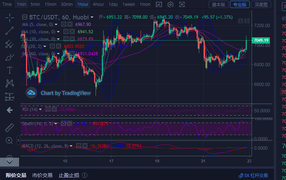Click the Chart by TradingView link
286x180 pixels.
click(66, 93)
